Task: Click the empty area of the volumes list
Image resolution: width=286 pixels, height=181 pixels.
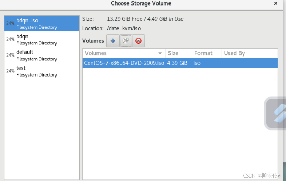Action: (172, 131)
